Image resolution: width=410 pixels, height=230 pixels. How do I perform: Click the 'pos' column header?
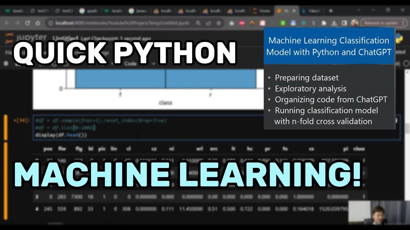coord(48,149)
